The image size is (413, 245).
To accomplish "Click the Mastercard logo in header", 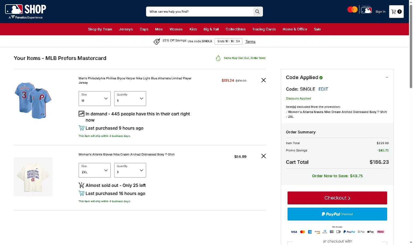I will tap(352, 10).
